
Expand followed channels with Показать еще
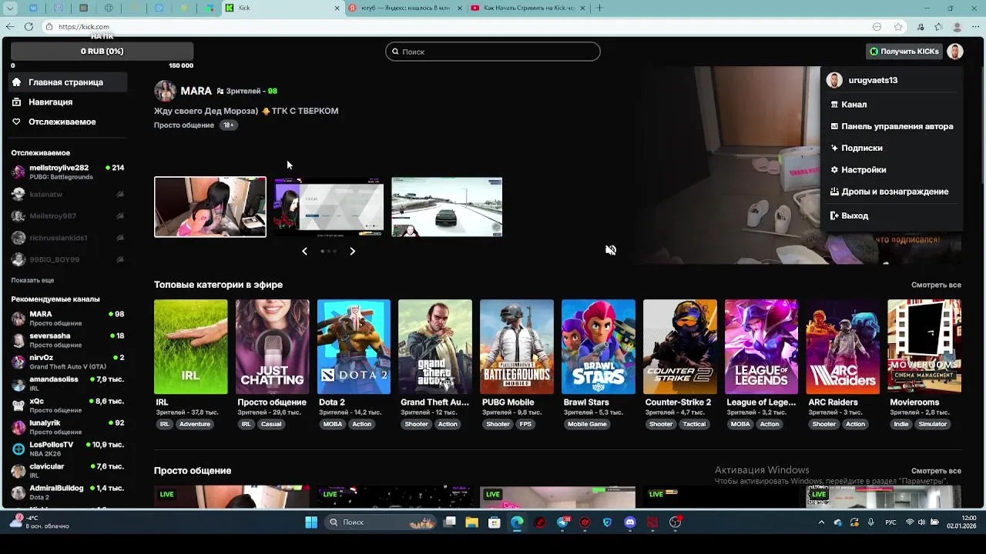pos(32,281)
